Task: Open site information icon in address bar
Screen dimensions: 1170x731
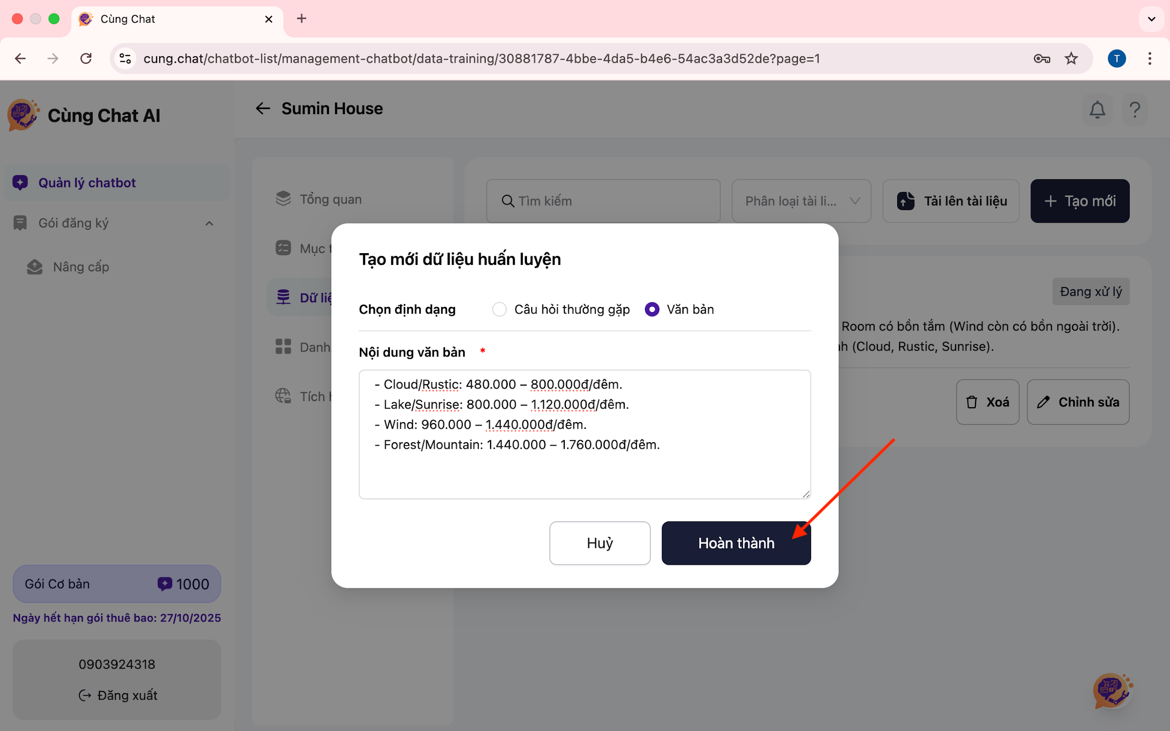Action: coord(125,59)
